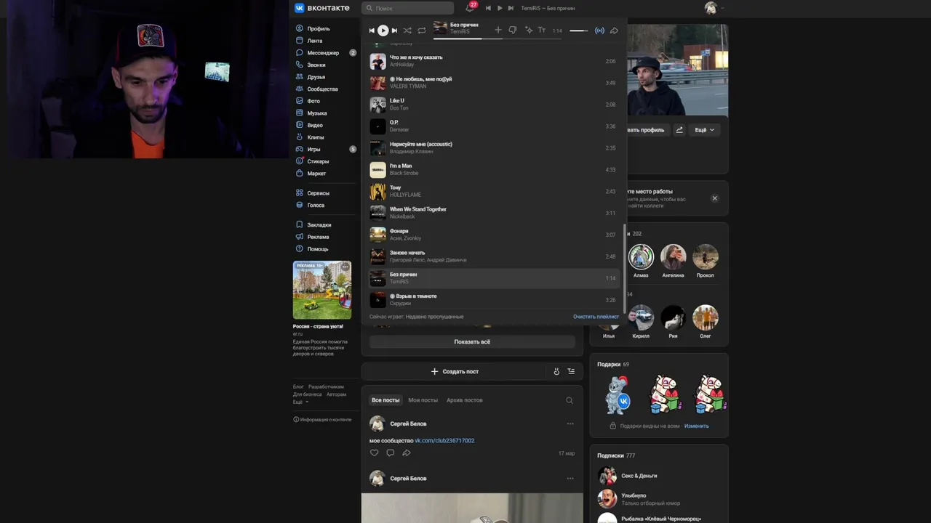Show similar tracks with the sparkle icon
Image resolution: width=931 pixels, height=523 pixels.
coord(529,31)
